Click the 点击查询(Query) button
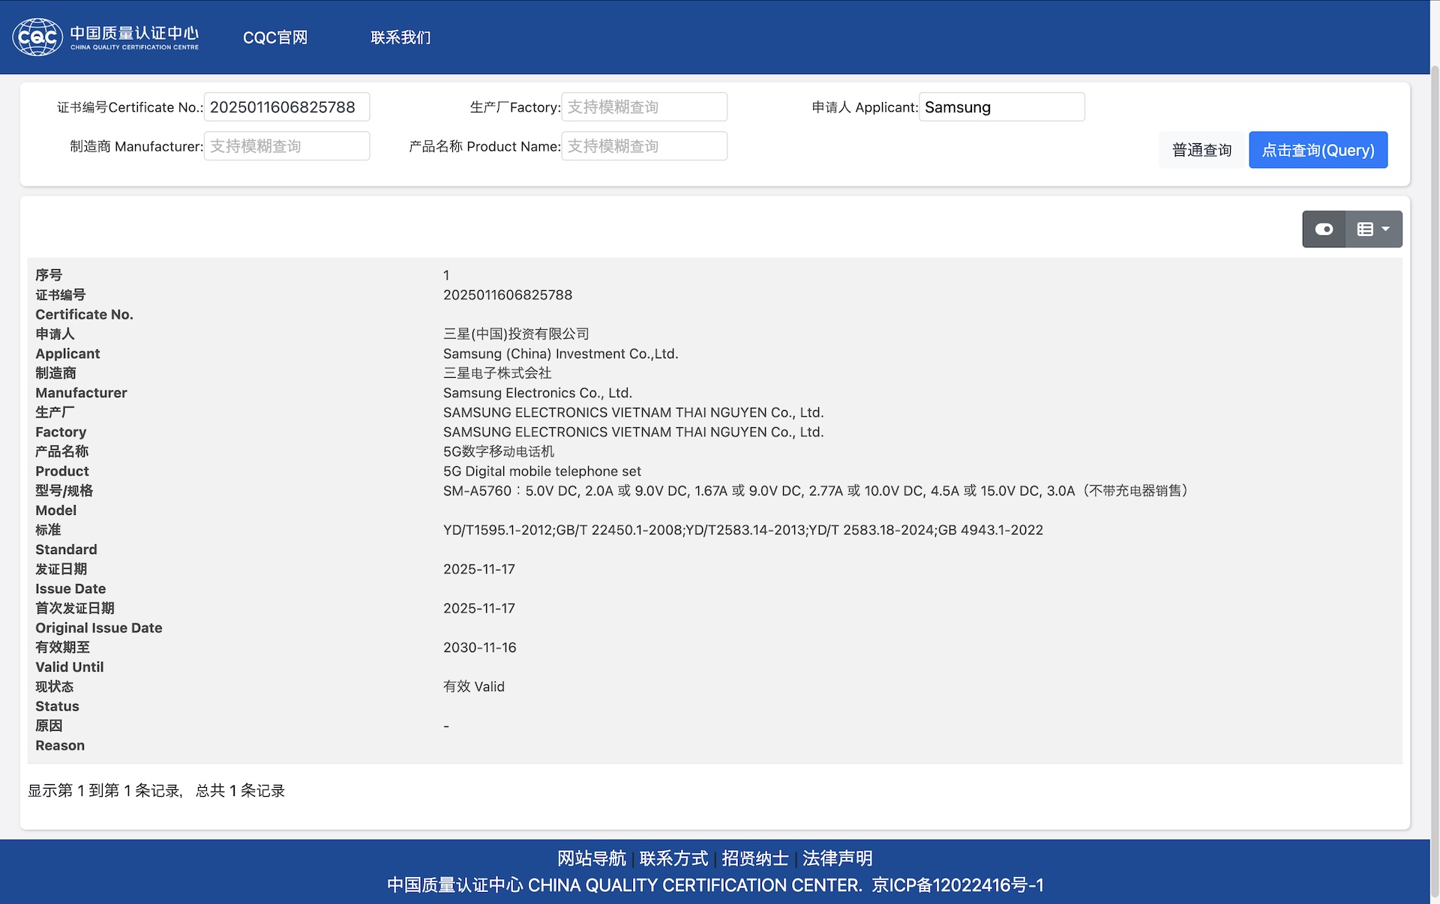The height and width of the screenshot is (904, 1440). 1318,150
